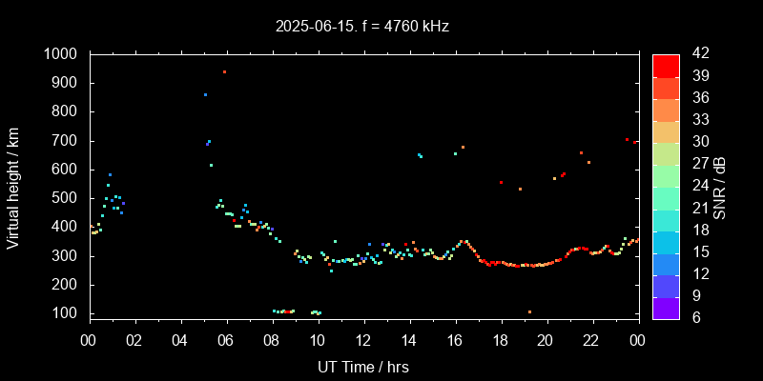763x381 pixels.
Task: Click the turquoise 18-21 dB colorbar segment
Action: [x=666, y=219]
